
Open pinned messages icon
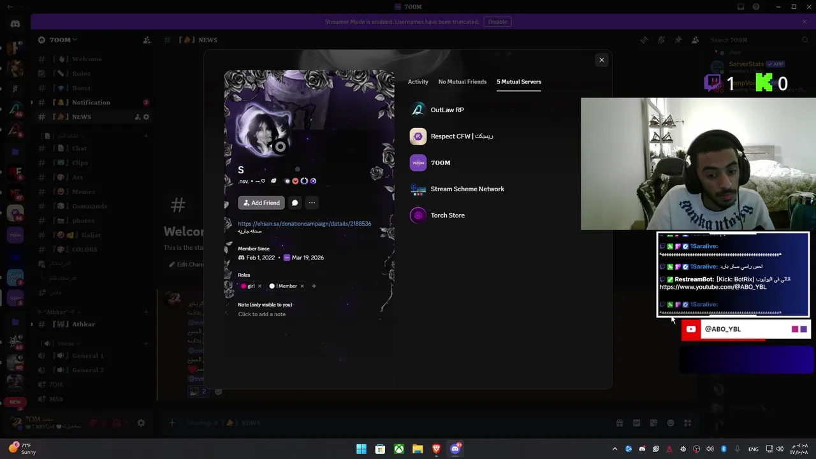click(x=678, y=40)
